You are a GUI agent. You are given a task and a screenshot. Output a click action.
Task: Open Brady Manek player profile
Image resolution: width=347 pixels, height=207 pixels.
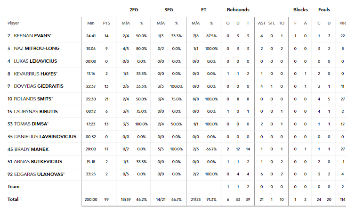(x=32, y=149)
